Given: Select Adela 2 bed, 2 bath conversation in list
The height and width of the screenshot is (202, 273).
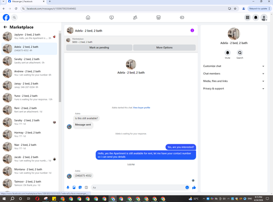Looking at the screenshot, I should click(29, 48).
